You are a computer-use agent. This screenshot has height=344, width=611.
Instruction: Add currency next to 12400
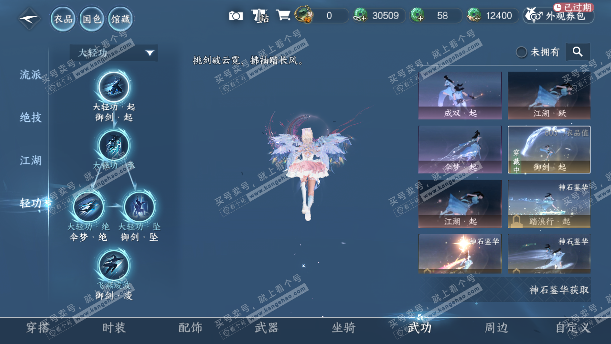click(x=473, y=16)
